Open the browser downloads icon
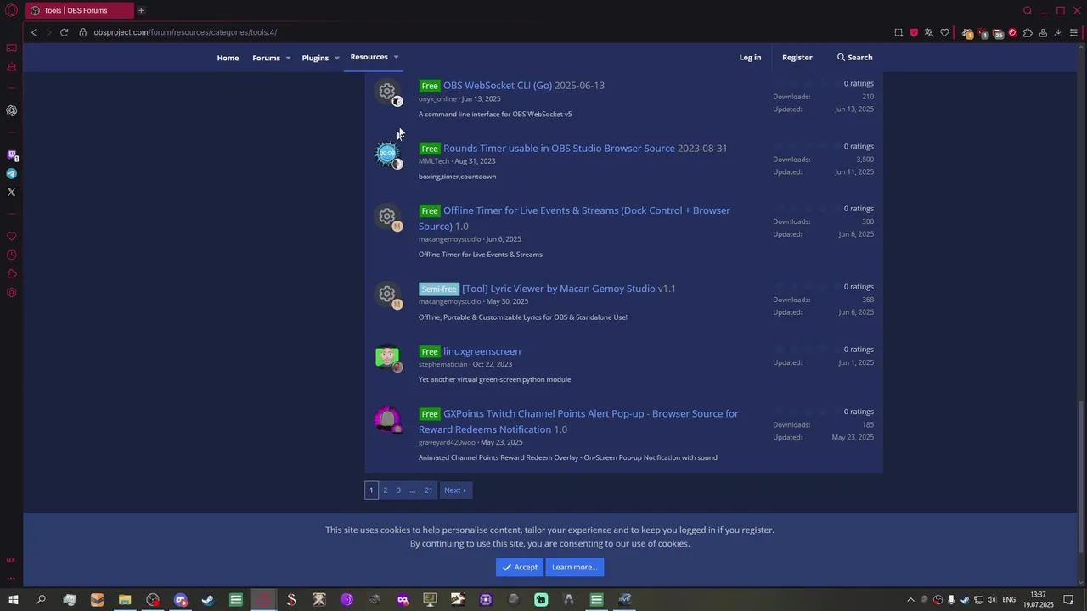This screenshot has height=611, width=1087. coord(1058,32)
